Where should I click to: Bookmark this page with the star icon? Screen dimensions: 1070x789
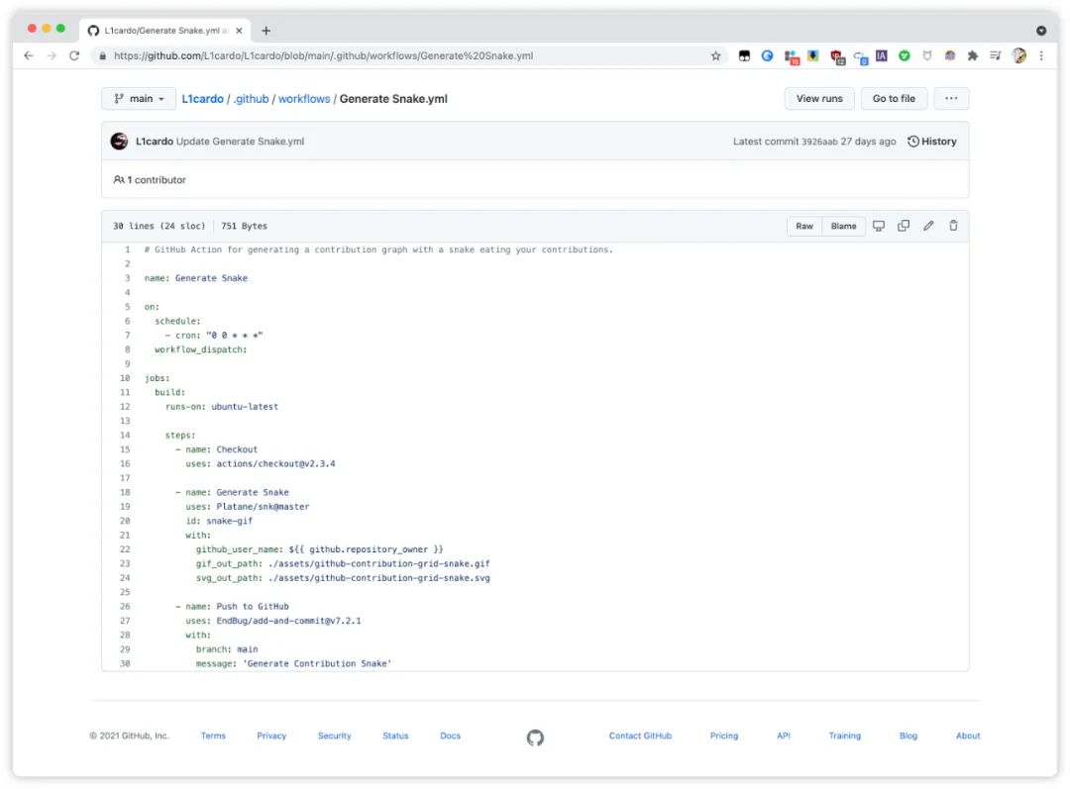point(715,56)
